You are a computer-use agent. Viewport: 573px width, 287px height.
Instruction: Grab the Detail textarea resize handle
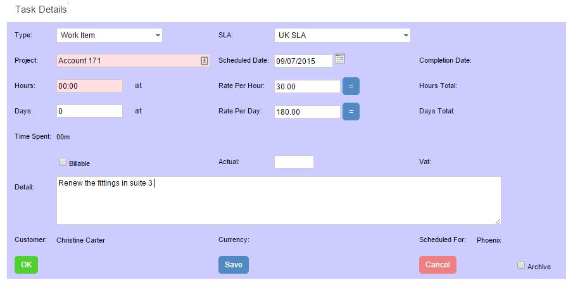click(x=498, y=222)
